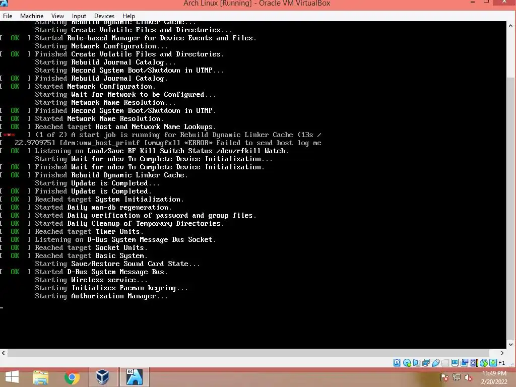Screen dimensions: 516x387
Task: Open the Machine menu
Action: [32, 16]
